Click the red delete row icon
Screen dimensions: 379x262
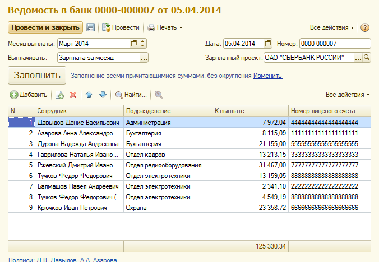pos(73,95)
